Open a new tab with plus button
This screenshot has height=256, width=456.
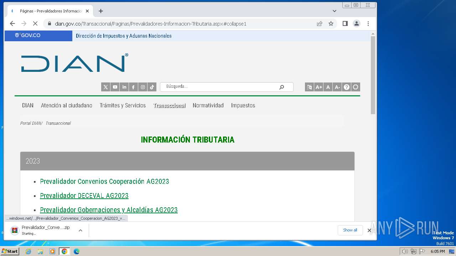click(101, 11)
